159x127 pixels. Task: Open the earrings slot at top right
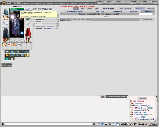[28, 9]
